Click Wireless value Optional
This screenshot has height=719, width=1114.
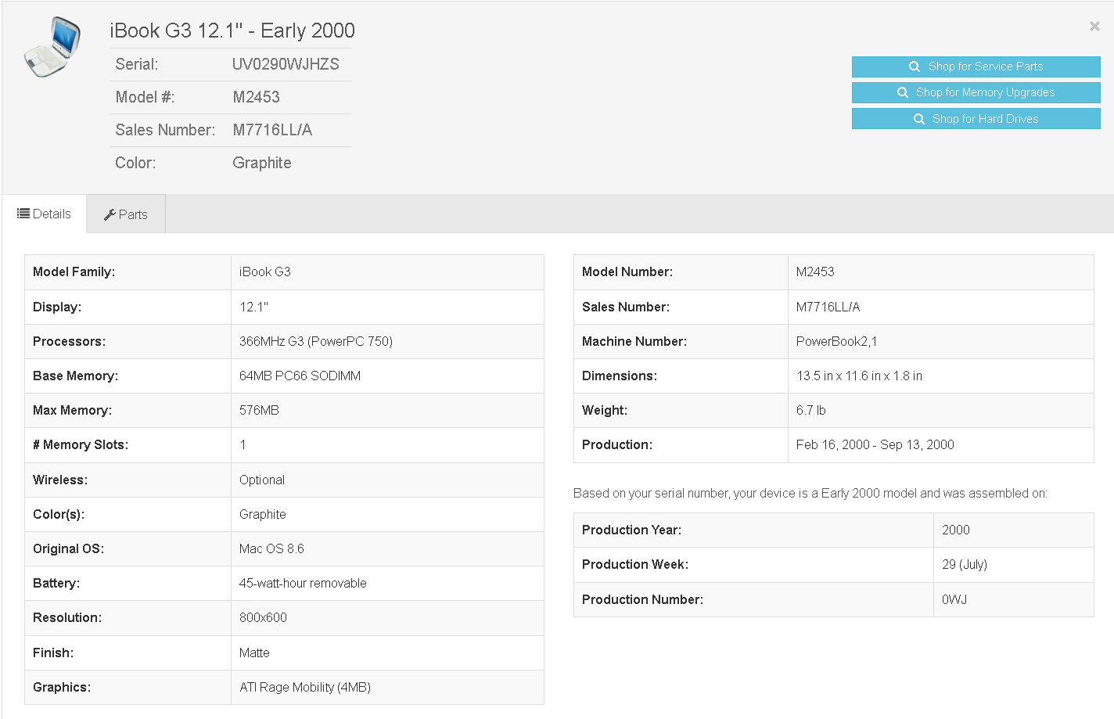(262, 480)
